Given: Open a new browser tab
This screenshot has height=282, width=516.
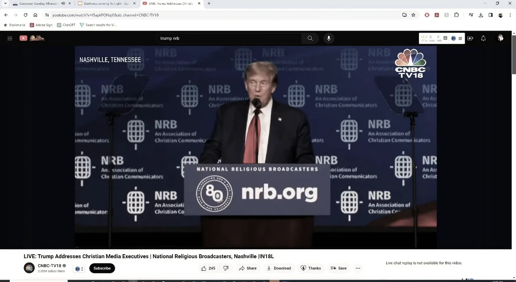Looking at the screenshot, I should [209, 4].
